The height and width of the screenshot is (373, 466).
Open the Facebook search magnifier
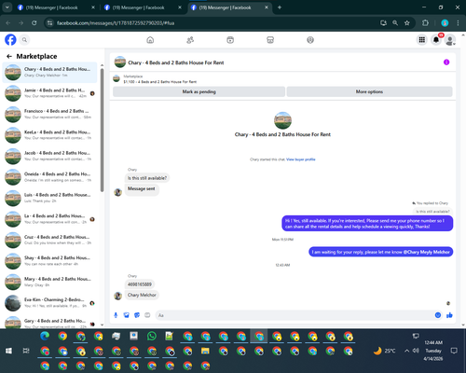(24, 40)
